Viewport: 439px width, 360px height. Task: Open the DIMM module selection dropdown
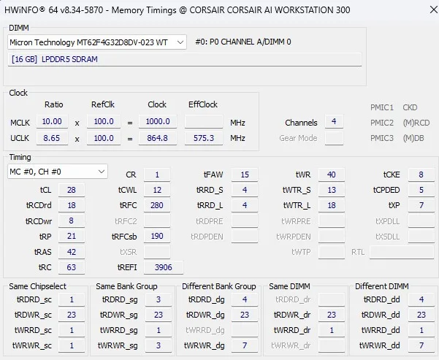[98, 42]
